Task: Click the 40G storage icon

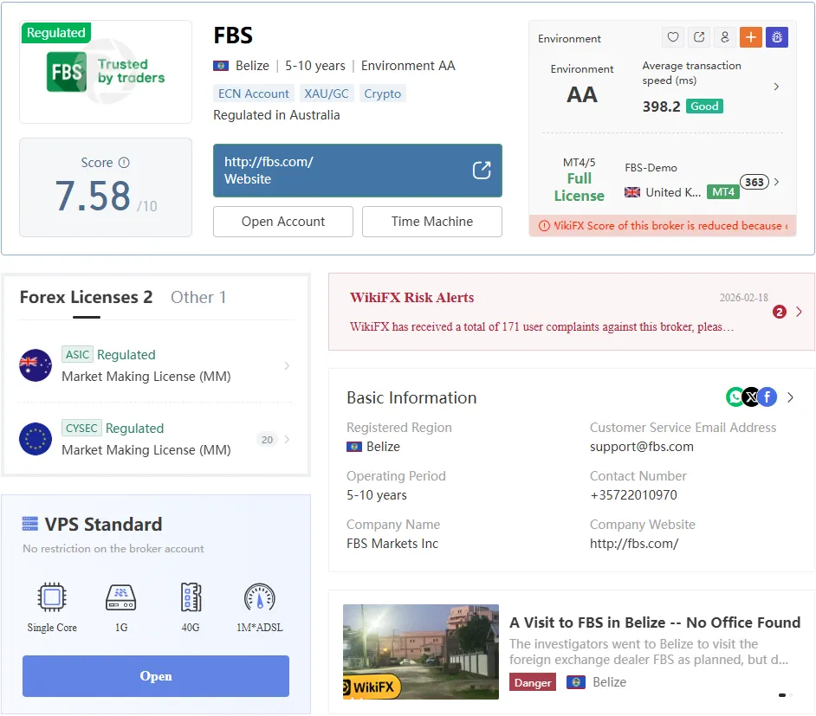Action: tap(191, 597)
